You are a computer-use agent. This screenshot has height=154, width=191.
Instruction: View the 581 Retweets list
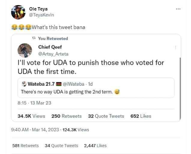click(26, 146)
